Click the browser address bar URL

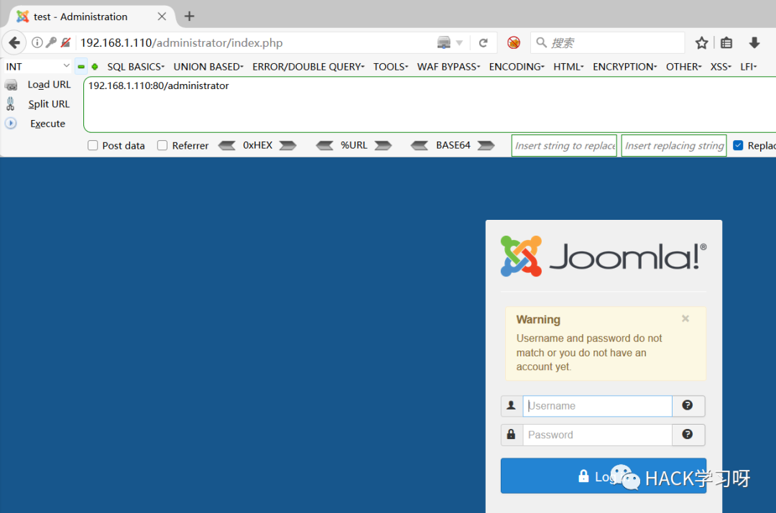181,43
